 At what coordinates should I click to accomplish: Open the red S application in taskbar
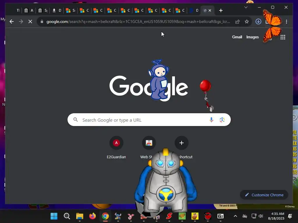coord(169,216)
